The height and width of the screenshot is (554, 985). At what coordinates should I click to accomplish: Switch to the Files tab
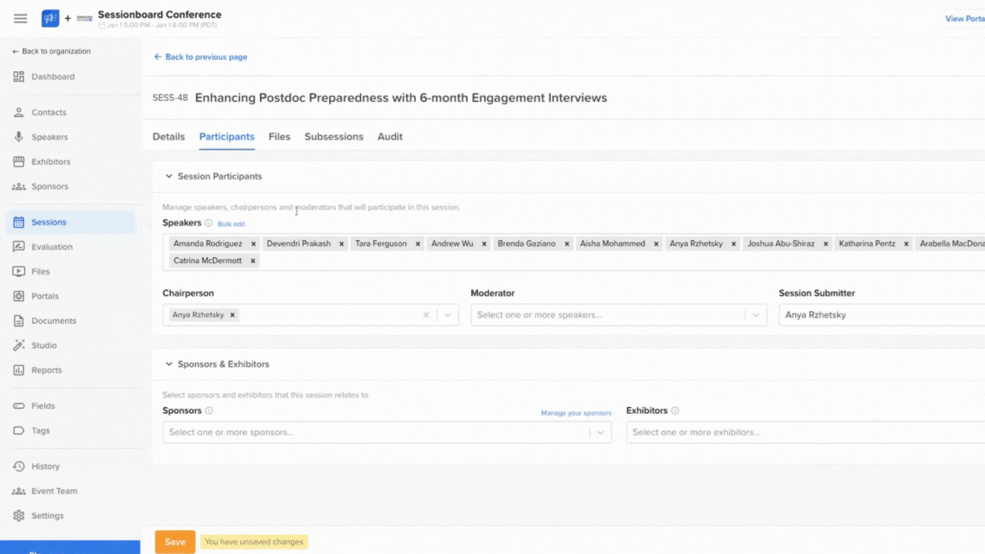pos(280,137)
